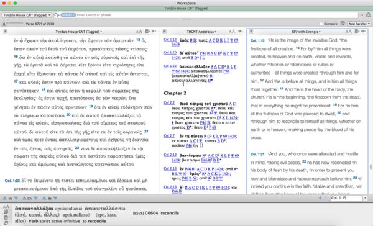Click the third Instant Details sidebar icon

[6, 217]
